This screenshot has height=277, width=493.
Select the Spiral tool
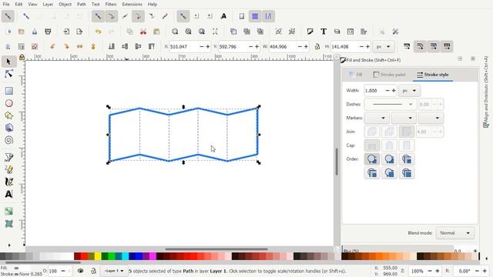tap(8, 140)
